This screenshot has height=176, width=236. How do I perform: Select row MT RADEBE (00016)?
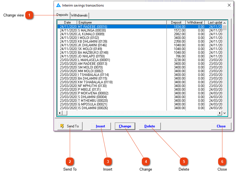(140, 27)
